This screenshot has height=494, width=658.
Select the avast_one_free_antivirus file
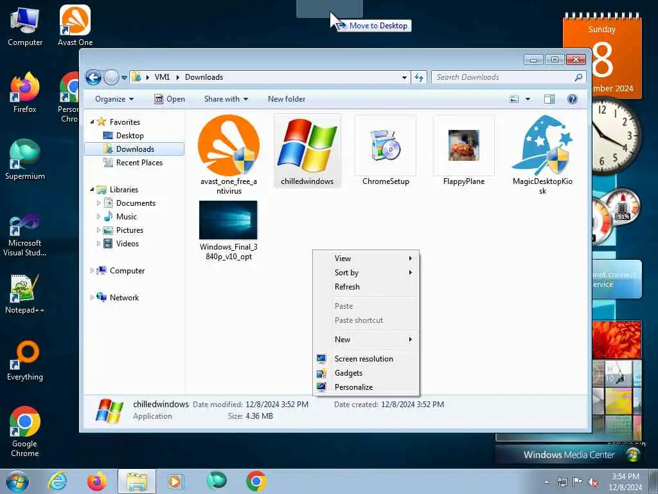point(229,154)
